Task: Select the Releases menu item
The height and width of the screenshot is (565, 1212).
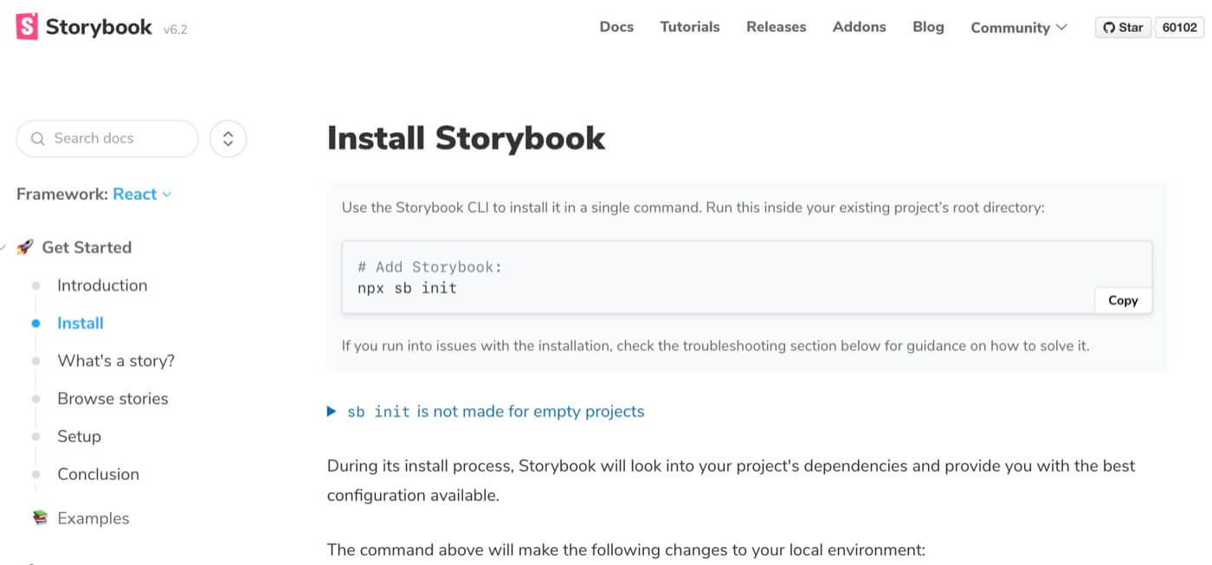Action: tap(776, 27)
